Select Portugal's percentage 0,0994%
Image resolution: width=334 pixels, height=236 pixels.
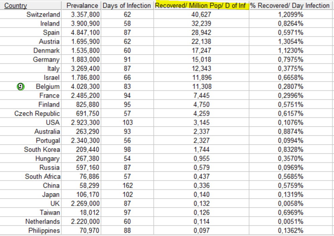point(290,140)
